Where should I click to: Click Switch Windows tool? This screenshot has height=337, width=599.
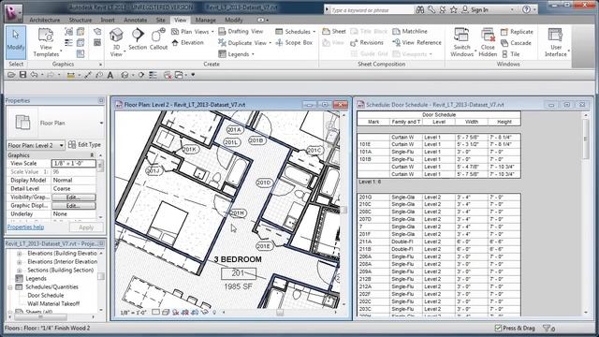click(461, 43)
